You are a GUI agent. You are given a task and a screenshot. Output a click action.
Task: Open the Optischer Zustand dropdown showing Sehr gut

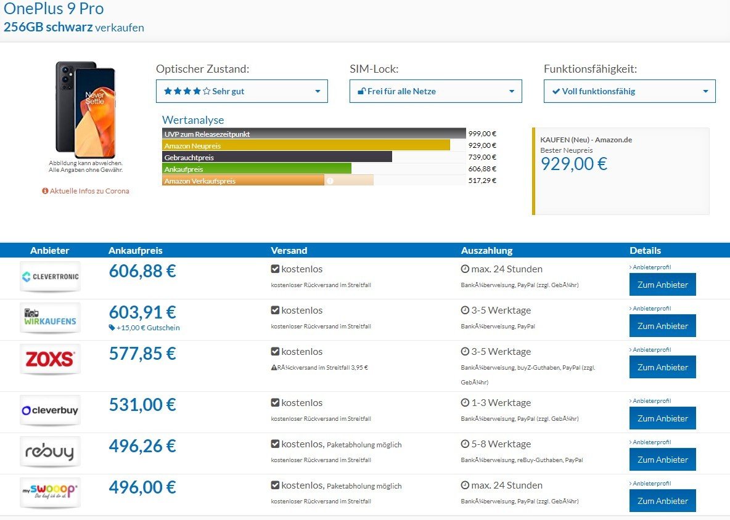(x=242, y=91)
